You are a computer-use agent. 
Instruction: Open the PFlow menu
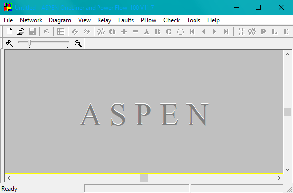tap(148, 20)
